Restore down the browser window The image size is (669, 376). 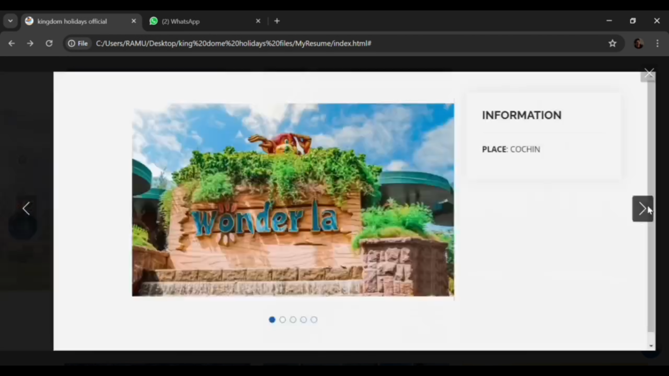(633, 21)
